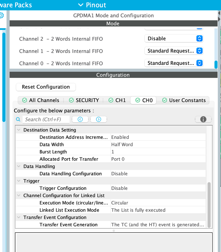Select Execution Mode value Circular
The width and height of the screenshot is (221, 252).
[x=158, y=203]
